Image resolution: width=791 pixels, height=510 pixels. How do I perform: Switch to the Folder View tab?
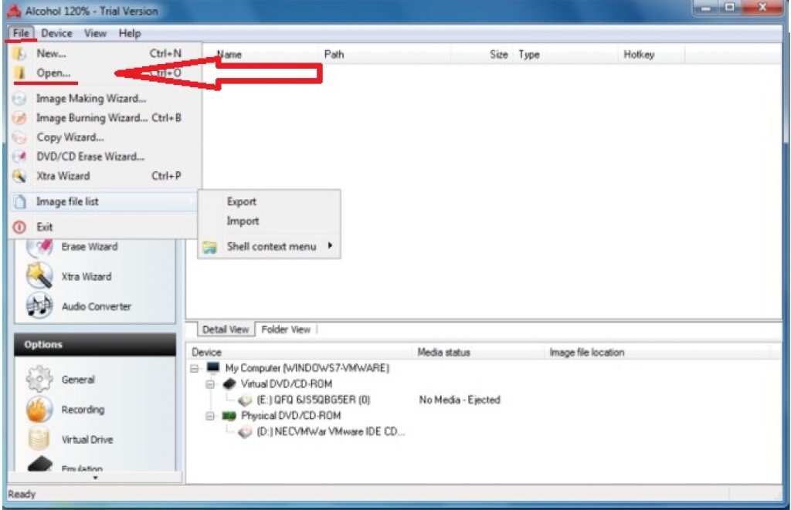pyautogui.click(x=285, y=329)
